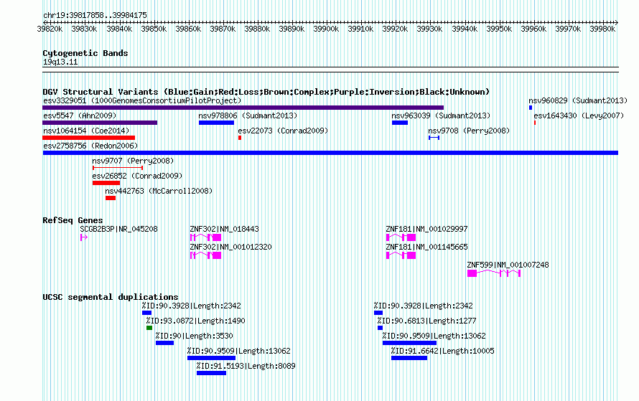Image resolution: width=639 pixels, height=401 pixels.
Task: Select the esv26852 (Conrad2009) red bar
Action: click(x=106, y=183)
